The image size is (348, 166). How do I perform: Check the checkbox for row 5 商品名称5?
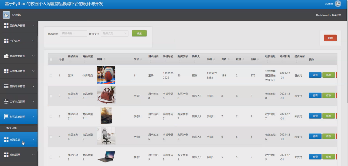coord(51,157)
